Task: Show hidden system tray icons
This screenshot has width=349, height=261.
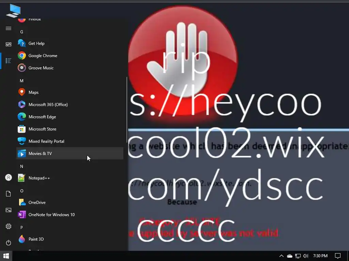Action: coord(281,256)
